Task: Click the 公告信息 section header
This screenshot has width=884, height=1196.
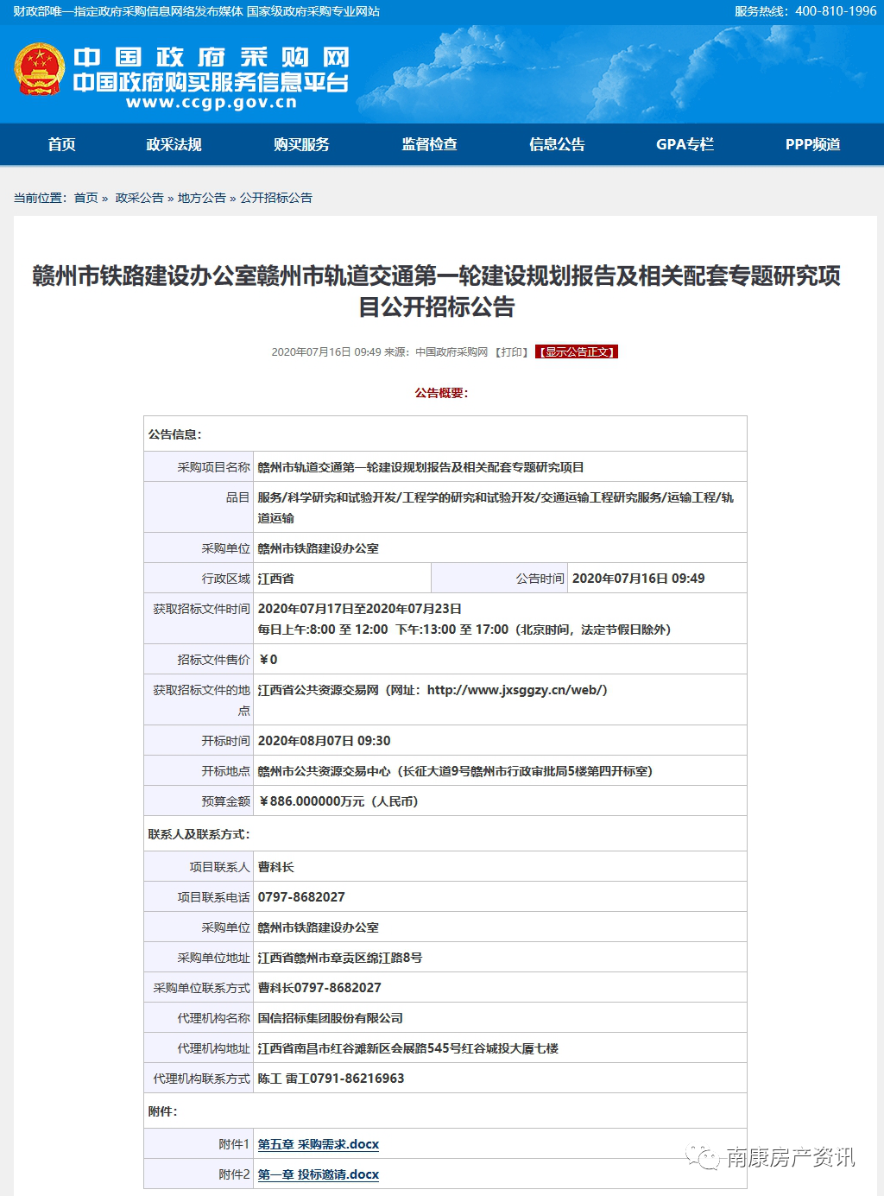Action: point(174,434)
